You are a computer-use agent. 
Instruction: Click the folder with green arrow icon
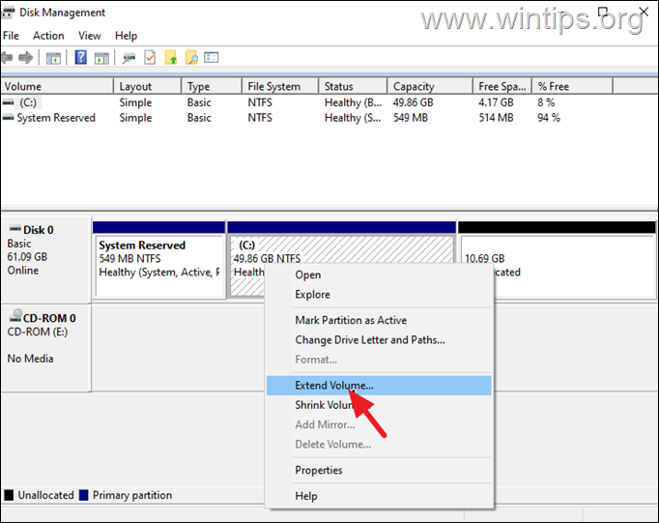(171, 57)
